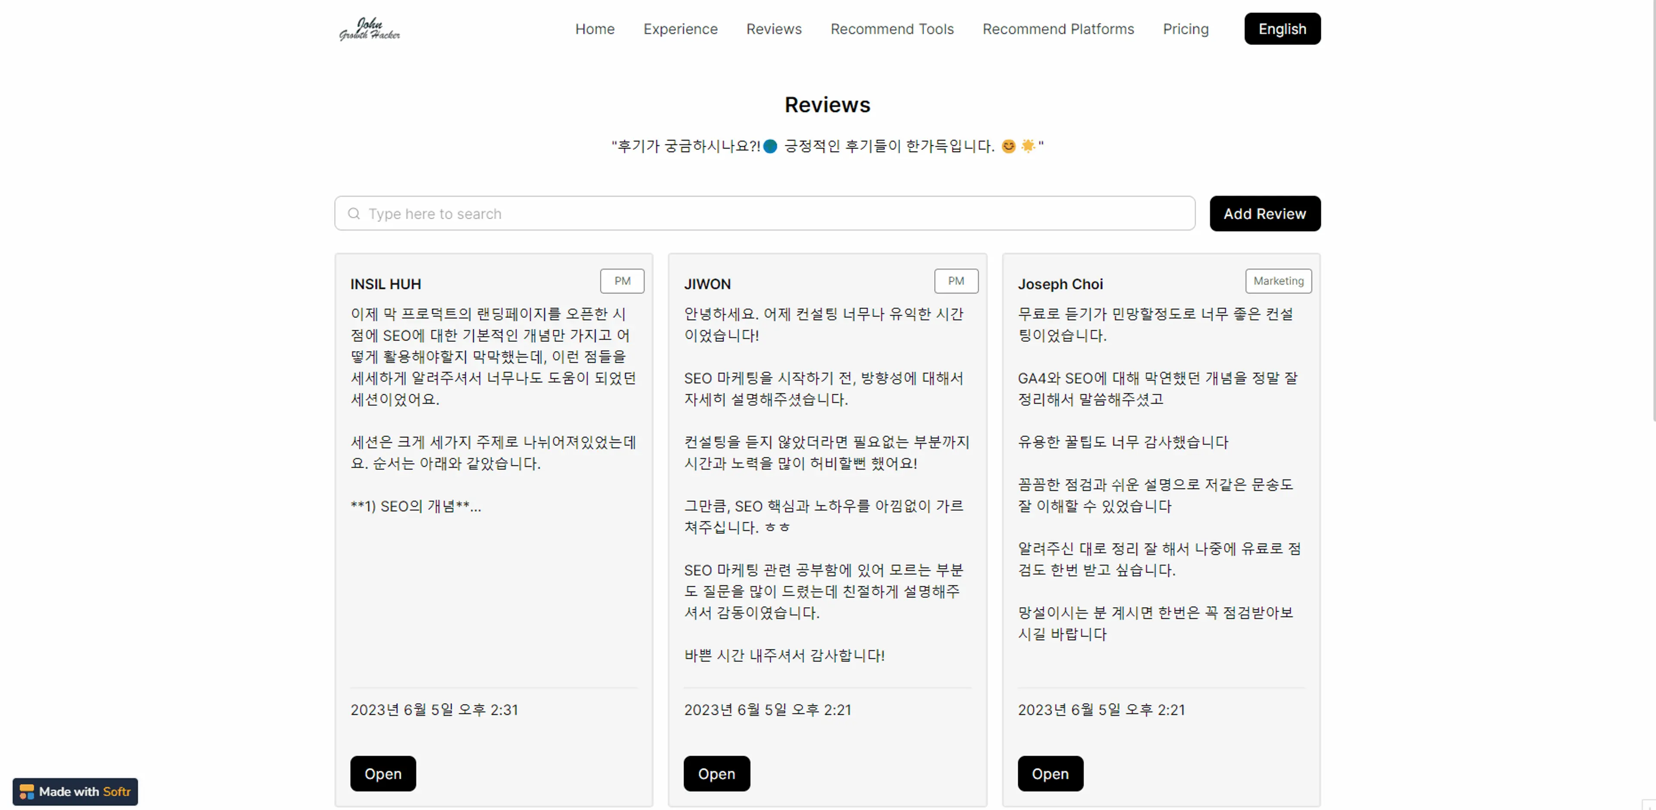Open Recommend Platforms in navigation
Screen dimensions: 1656x810
coord(1058,29)
